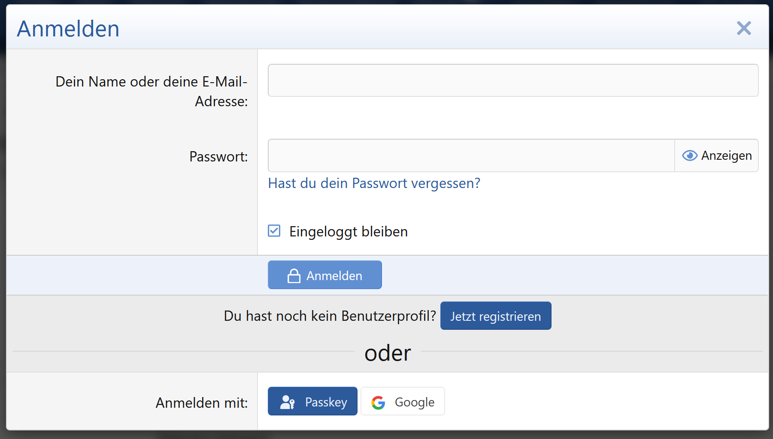Image resolution: width=773 pixels, height=439 pixels.
Task: Toggle the "Eingeloggt bleiben" checkbox
Action: [274, 231]
